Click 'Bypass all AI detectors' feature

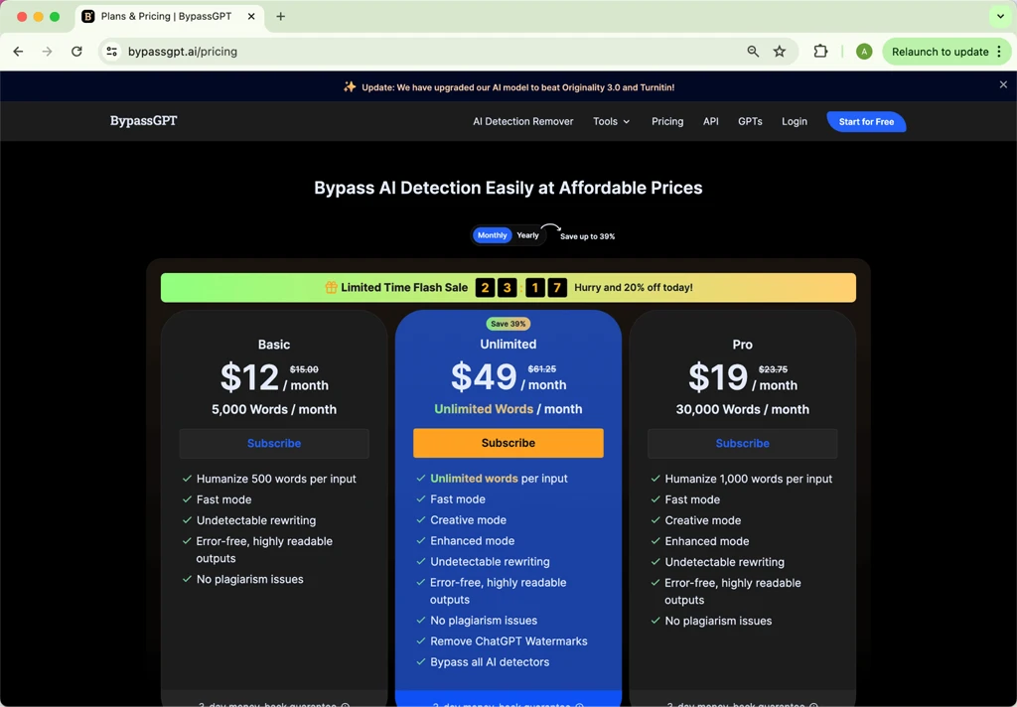[x=490, y=661]
